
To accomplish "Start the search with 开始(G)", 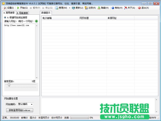I will pyautogui.click(x=22, y=8).
